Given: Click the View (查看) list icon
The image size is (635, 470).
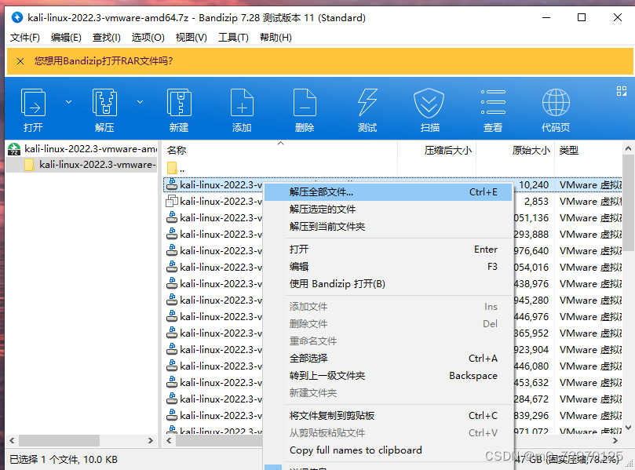Looking at the screenshot, I should [493, 102].
